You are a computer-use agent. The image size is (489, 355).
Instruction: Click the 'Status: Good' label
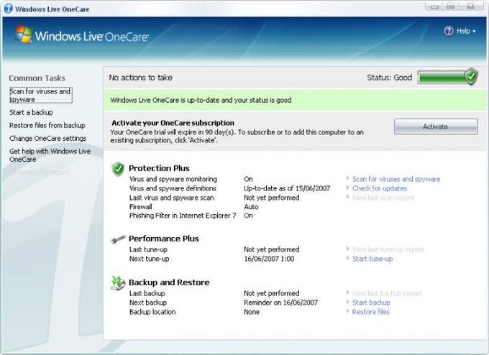(x=389, y=78)
